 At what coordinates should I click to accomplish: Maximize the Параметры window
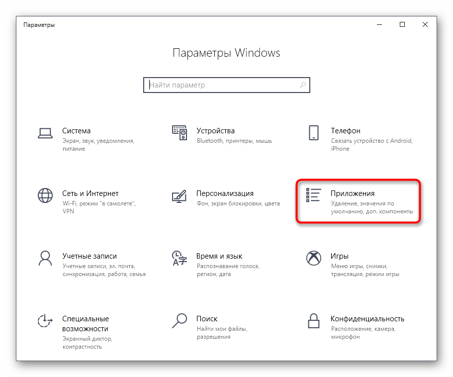click(402, 24)
